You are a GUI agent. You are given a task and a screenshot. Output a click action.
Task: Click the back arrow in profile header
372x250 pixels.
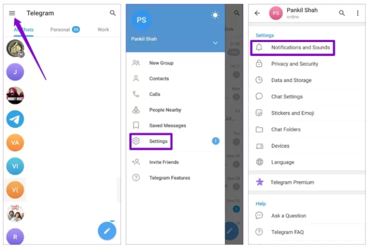(x=257, y=13)
